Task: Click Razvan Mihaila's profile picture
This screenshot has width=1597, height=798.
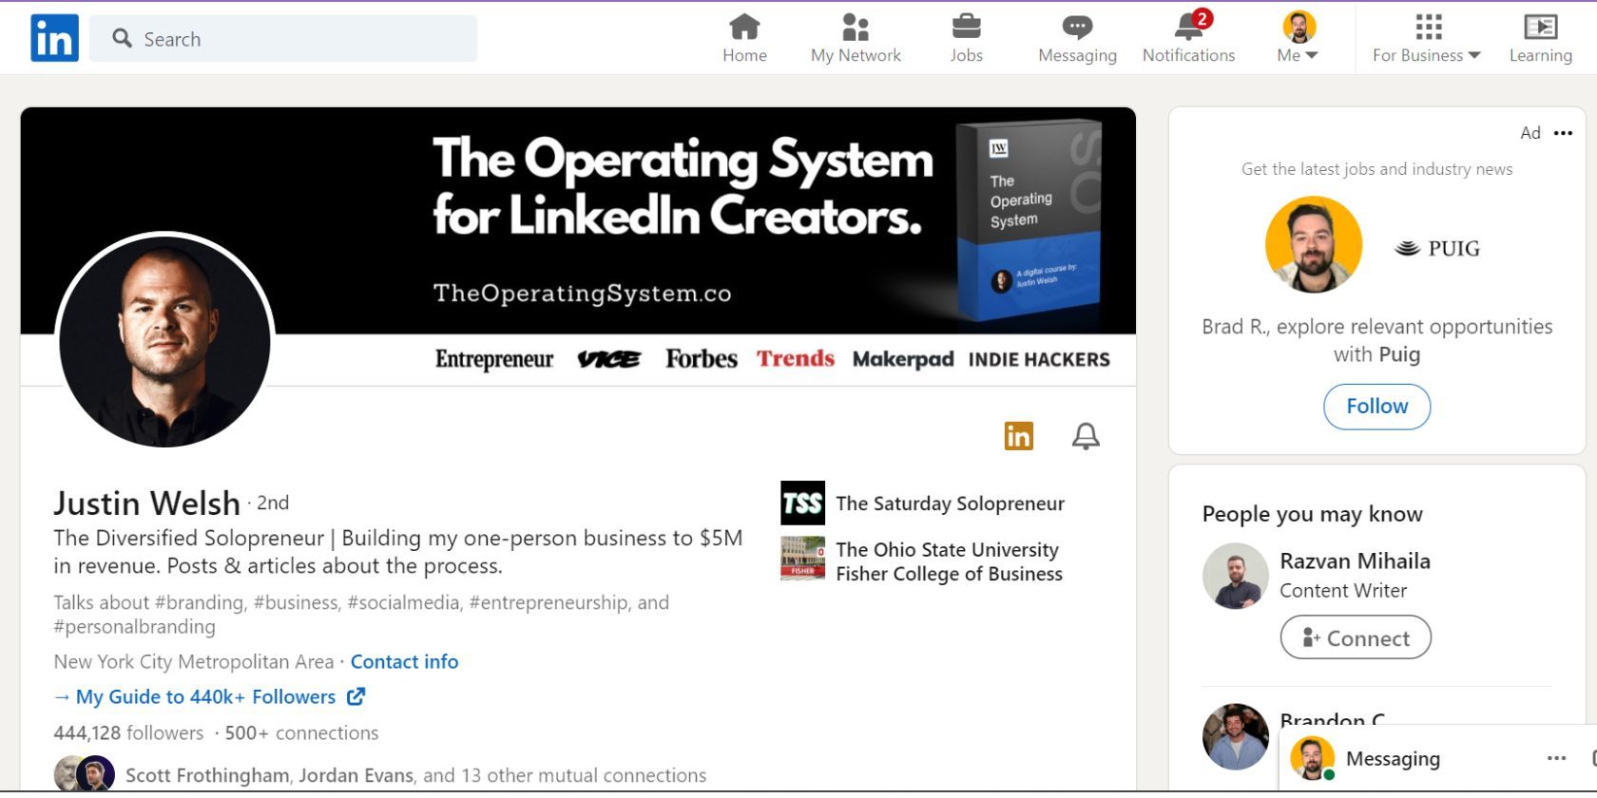Action: tap(1235, 577)
